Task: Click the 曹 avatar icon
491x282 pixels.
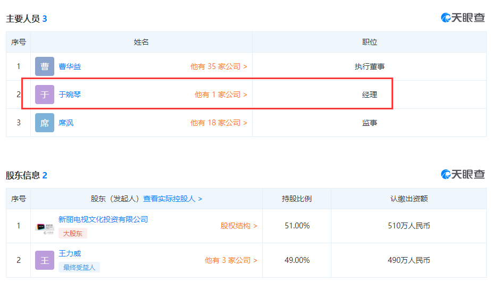Action: (x=45, y=66)
